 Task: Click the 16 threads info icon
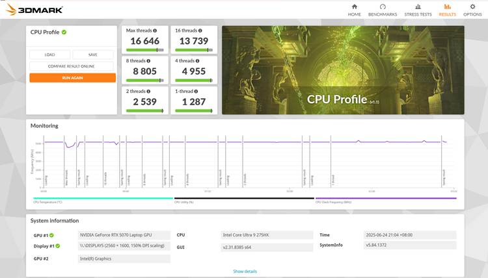[200, 31]
